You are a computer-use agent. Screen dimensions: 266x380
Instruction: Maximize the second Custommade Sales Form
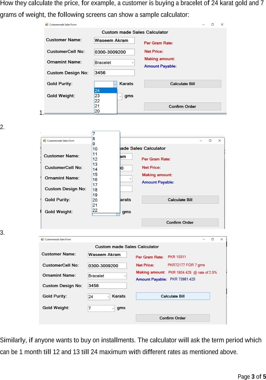click(210, 141)
